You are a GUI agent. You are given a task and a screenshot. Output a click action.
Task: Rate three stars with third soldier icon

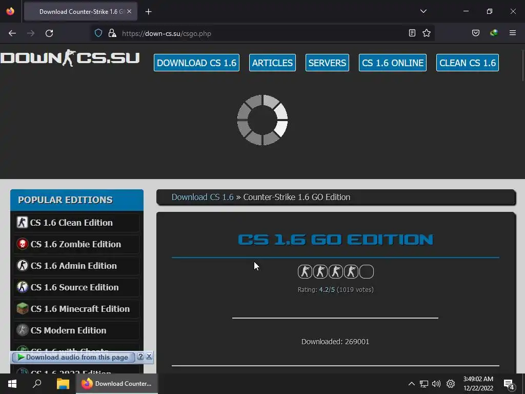point(335,272)
